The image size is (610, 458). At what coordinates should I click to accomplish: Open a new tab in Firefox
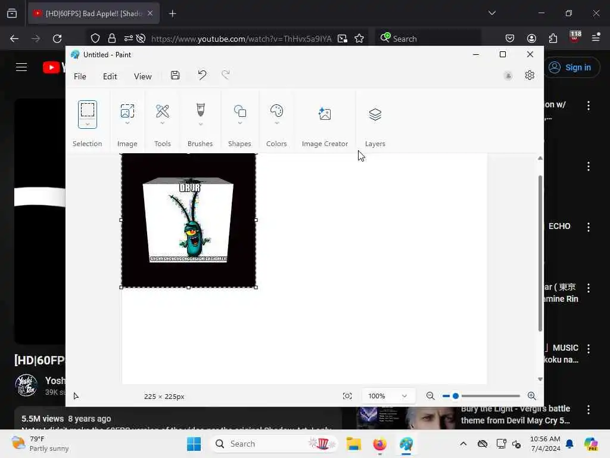tap(172, 14)
